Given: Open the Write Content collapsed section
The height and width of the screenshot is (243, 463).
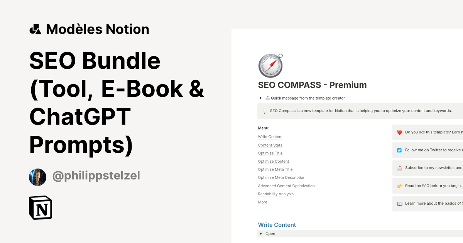Looking at the screenshot, I should point(277,224).
